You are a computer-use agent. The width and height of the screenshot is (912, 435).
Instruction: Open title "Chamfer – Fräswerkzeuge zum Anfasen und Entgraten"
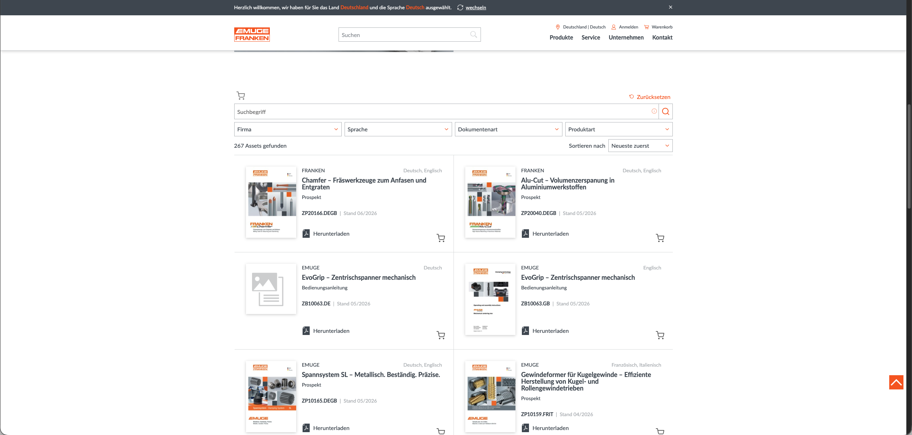364,184
